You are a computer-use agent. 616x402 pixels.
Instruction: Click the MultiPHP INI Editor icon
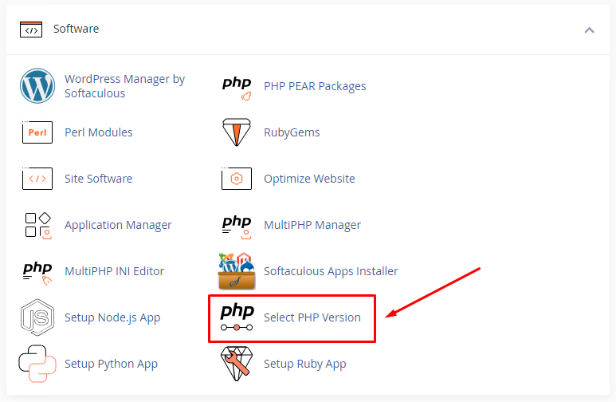tap(37, 273)
